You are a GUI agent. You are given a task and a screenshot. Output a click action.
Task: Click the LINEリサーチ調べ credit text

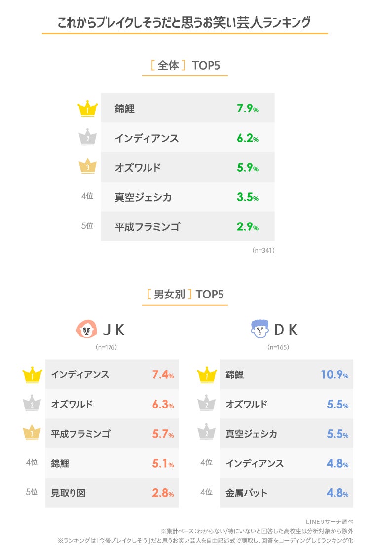(330, 521)
